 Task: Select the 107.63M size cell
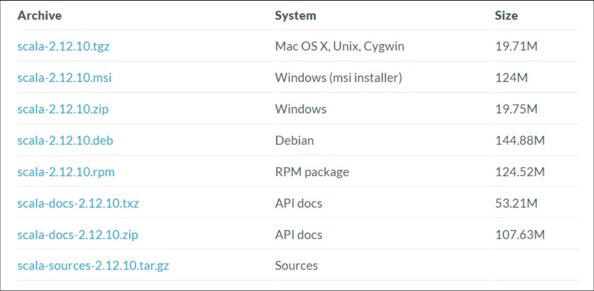pyautogui.click(x=520, y=235)
